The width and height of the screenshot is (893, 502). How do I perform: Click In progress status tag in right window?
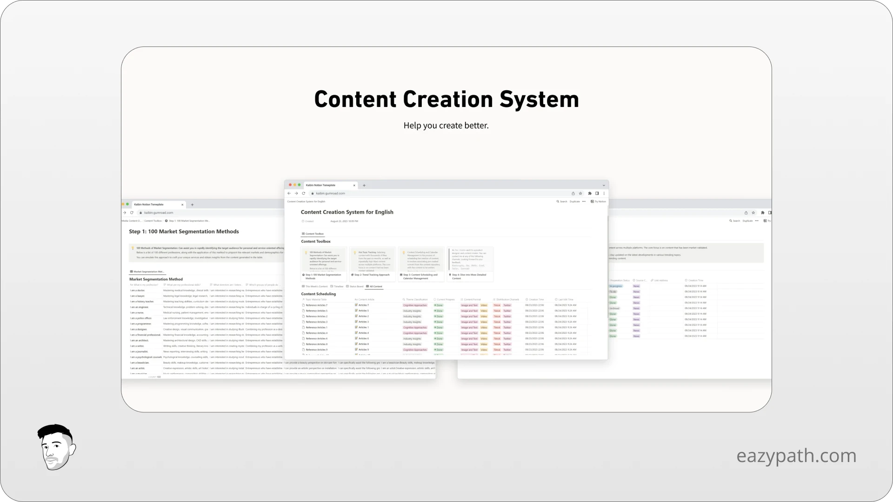[x=615, y=286]
